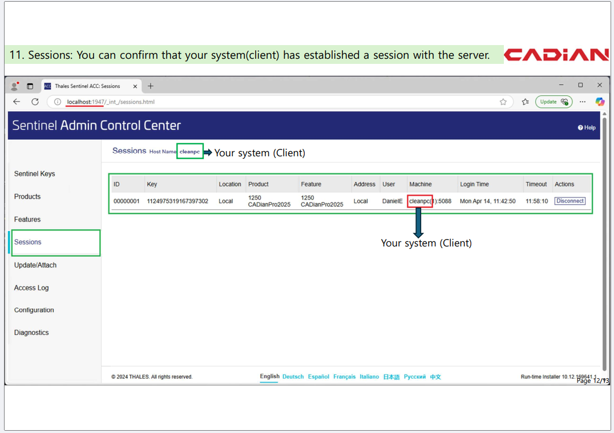The image size is (614, 433).
Task: Open the Access Log section
Action: [31, 288]
